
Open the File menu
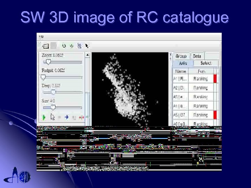click(41, 37)
